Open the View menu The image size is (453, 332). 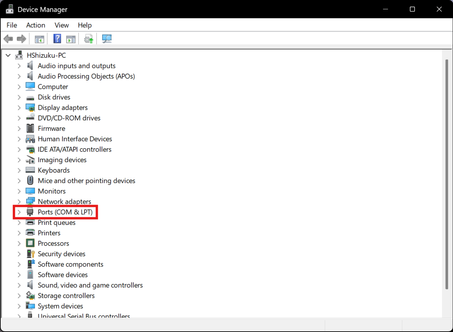pos(62,25)
